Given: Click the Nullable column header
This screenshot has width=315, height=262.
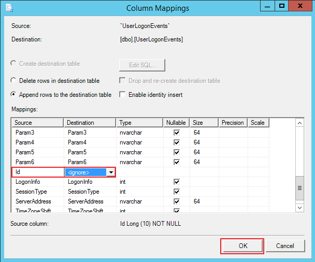Looking at the screenshot, I should (x=176, y=123).
